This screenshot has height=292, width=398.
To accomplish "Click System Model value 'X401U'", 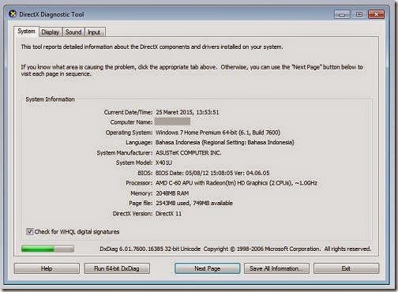I will pos(163,163).
